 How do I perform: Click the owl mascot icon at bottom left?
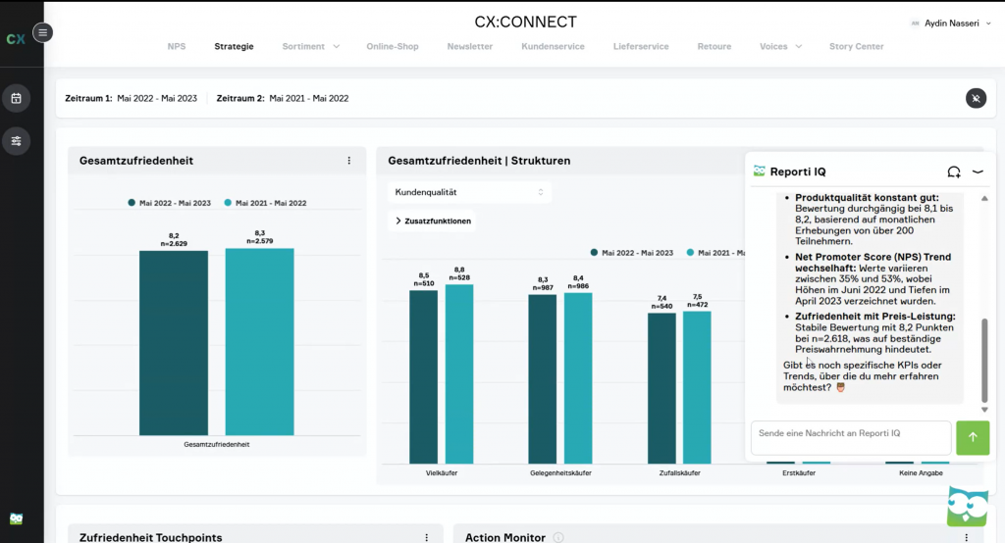(x=16, y=518)
